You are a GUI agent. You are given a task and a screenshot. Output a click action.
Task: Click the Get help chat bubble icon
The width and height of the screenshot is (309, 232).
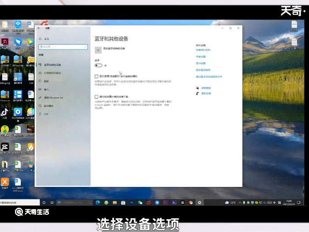[197, 88]
